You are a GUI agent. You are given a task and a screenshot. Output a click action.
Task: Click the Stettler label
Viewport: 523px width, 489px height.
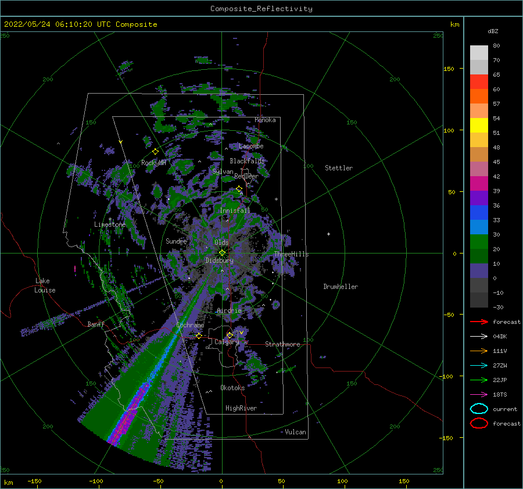(x=339, y=168)
